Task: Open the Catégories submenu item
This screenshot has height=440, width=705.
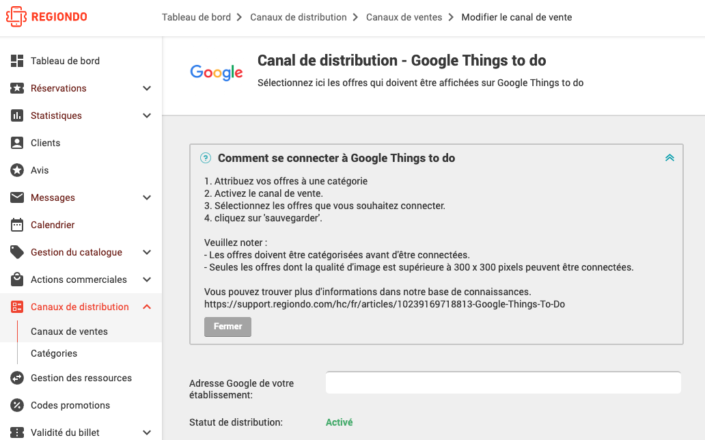Action: click(54, 354)
